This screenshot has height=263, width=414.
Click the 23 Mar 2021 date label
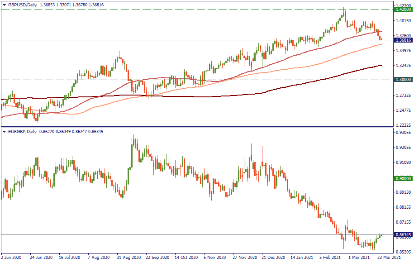point(388,258)
